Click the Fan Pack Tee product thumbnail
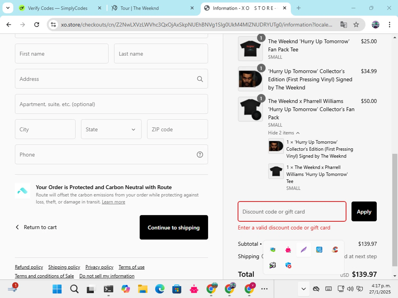 click(x=250, y=49)
